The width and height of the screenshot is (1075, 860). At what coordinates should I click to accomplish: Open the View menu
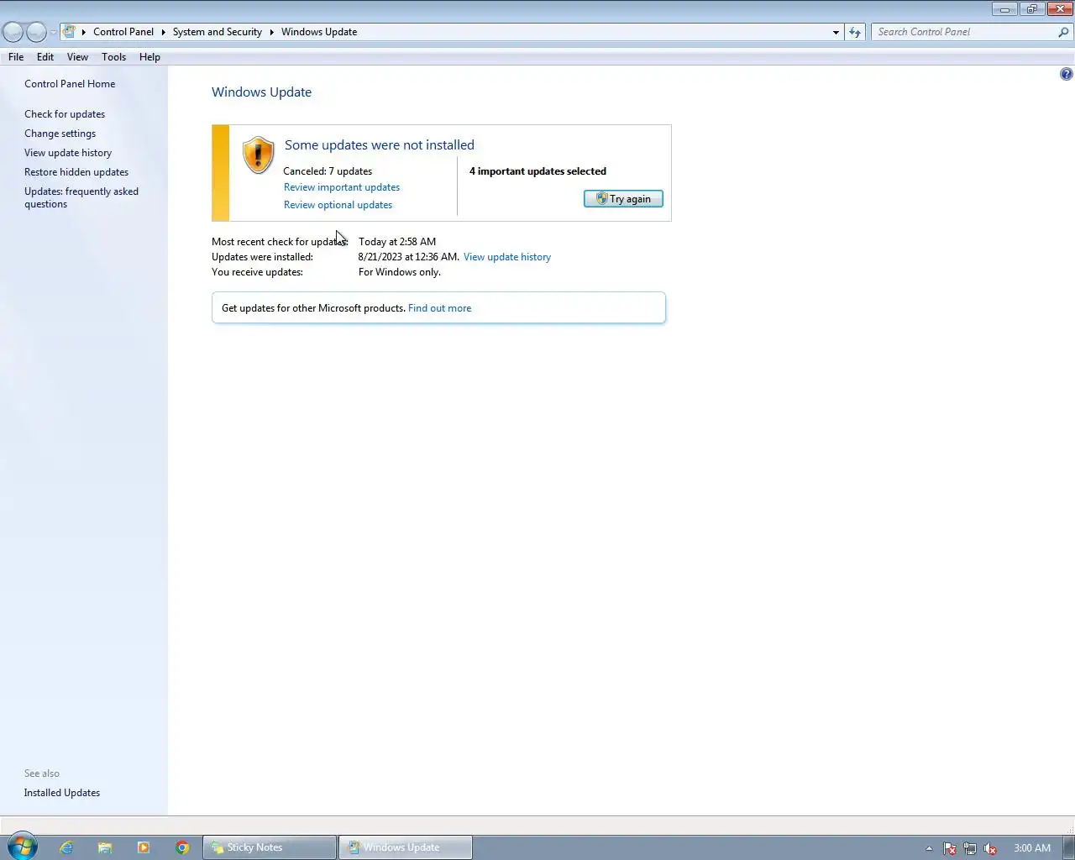point(77,57)
